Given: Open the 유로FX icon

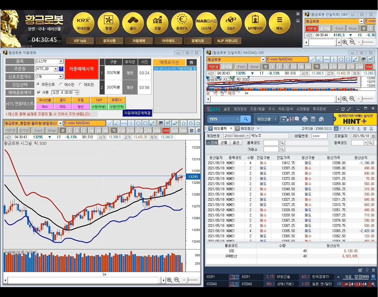Looking at the screenshot, I should 182,23.
